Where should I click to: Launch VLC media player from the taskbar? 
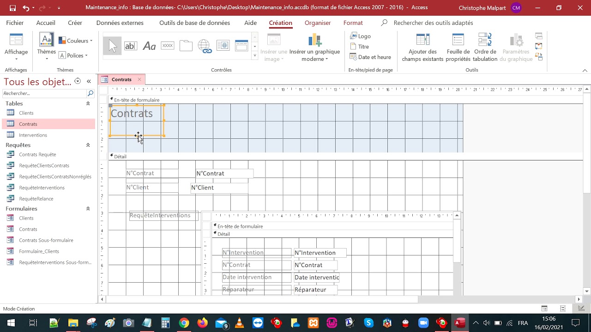click(239, 323)
